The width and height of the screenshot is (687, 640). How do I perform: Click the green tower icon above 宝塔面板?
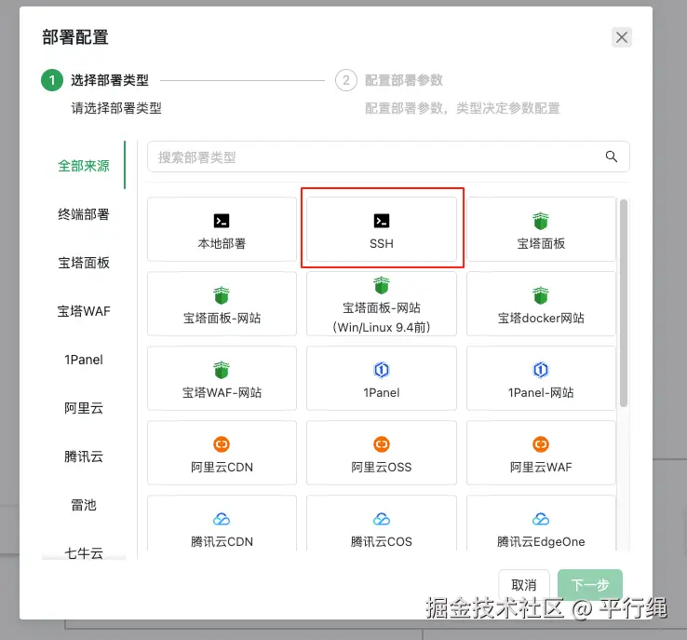541,221
